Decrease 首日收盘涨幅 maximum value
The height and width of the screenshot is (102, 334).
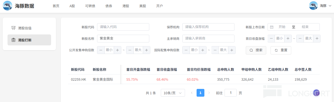pyautogui.click(x=300, y=38)
